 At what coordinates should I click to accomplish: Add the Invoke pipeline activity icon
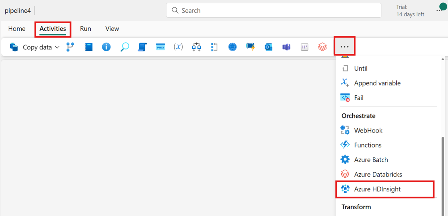(250, 47)
